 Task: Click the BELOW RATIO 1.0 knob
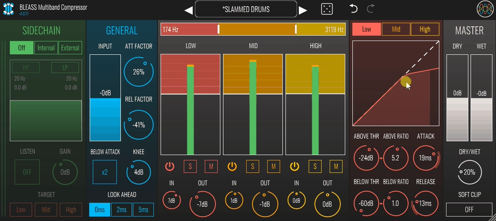[395, 203]
